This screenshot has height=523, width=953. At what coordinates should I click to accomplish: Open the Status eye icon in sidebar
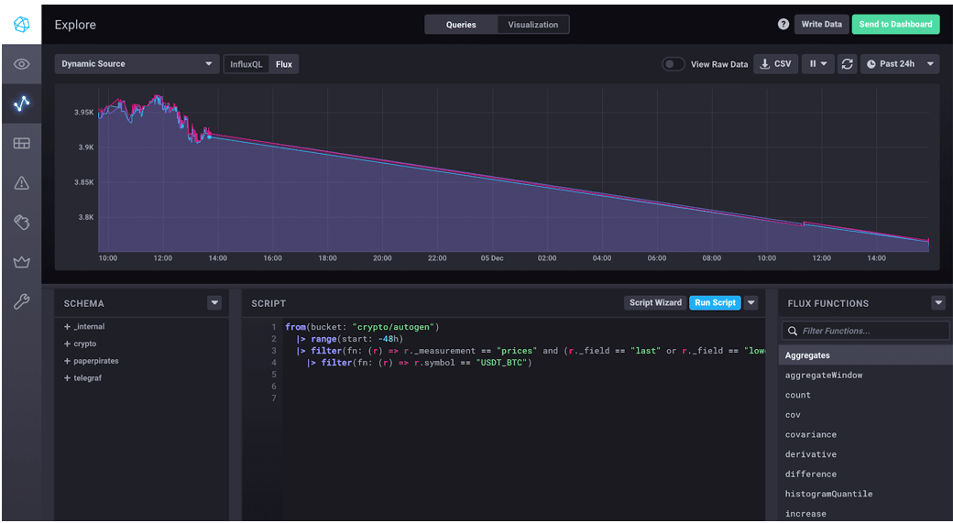pyautogui.click(x=21, y=64)
